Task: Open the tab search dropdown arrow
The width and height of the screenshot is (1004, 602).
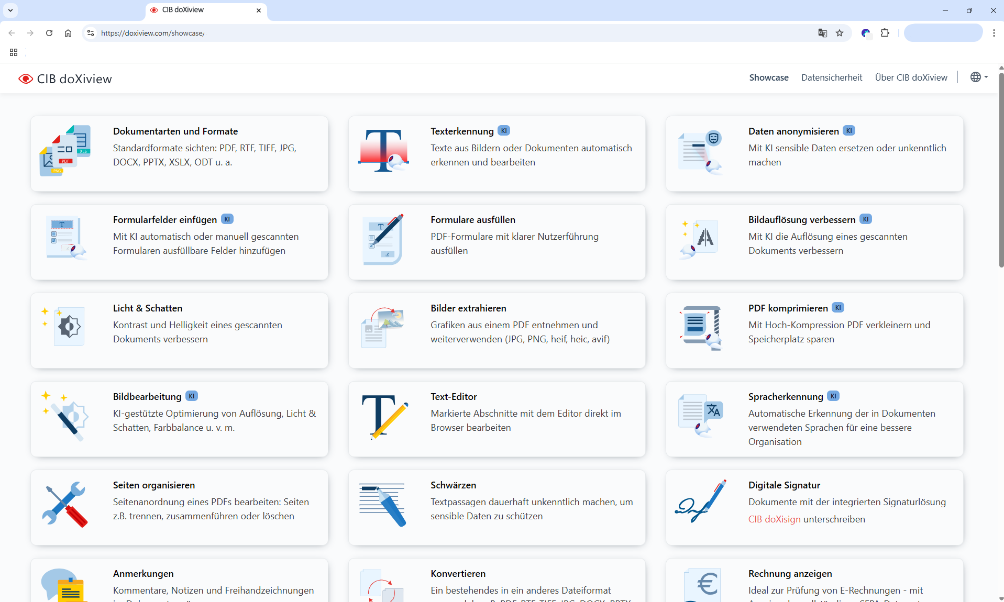Action: tap(10, 10)
